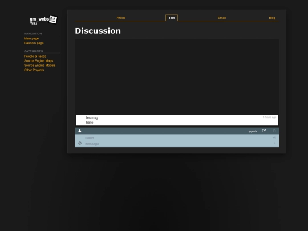The image size is (308, 231).
Task: Open the Email tab
Action: tap(222, 18)
